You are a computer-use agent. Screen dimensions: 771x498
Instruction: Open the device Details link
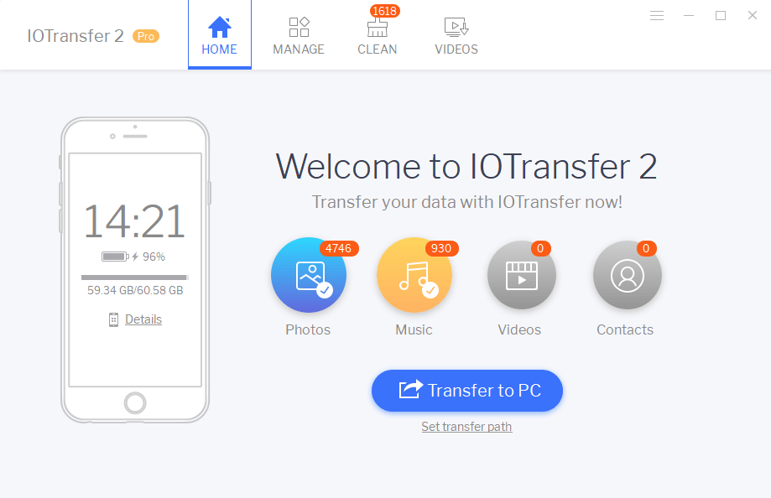[x=143, y=319]
